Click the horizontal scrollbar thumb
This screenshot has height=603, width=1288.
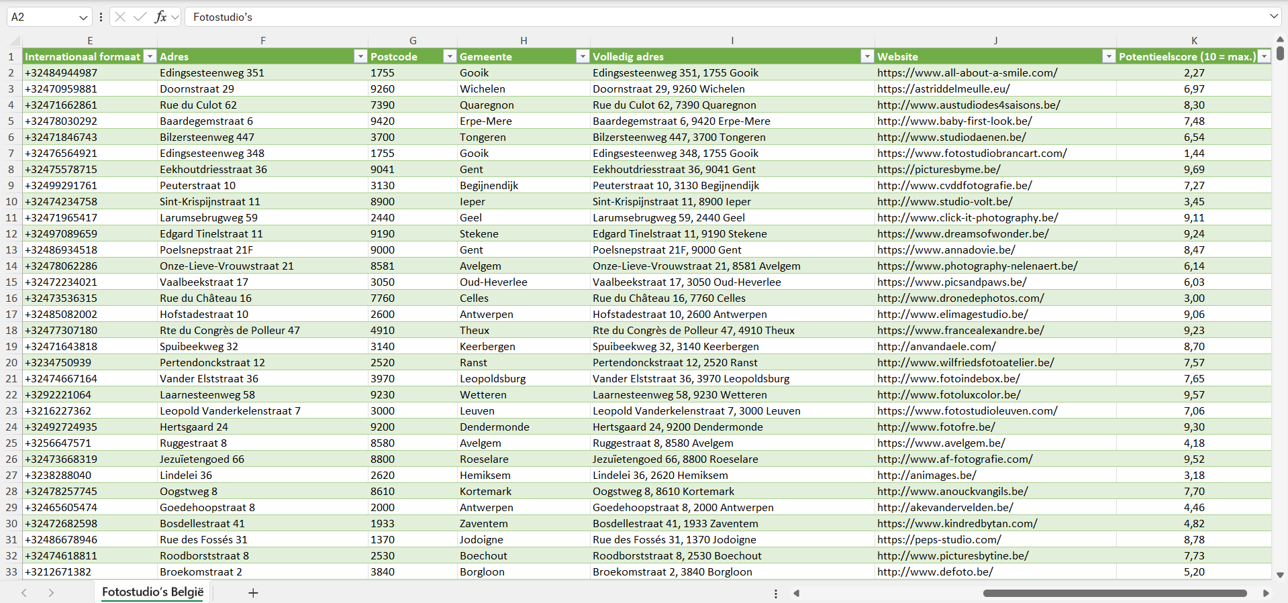pos(1114,593)
